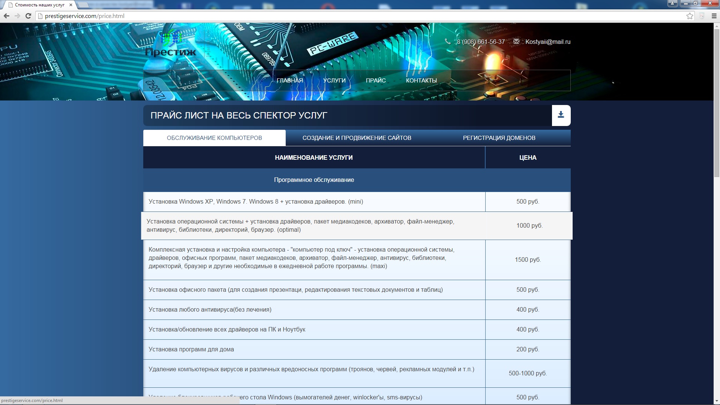Switch to 'Обслуживание компьютеров' tab

tap(214, 138)
